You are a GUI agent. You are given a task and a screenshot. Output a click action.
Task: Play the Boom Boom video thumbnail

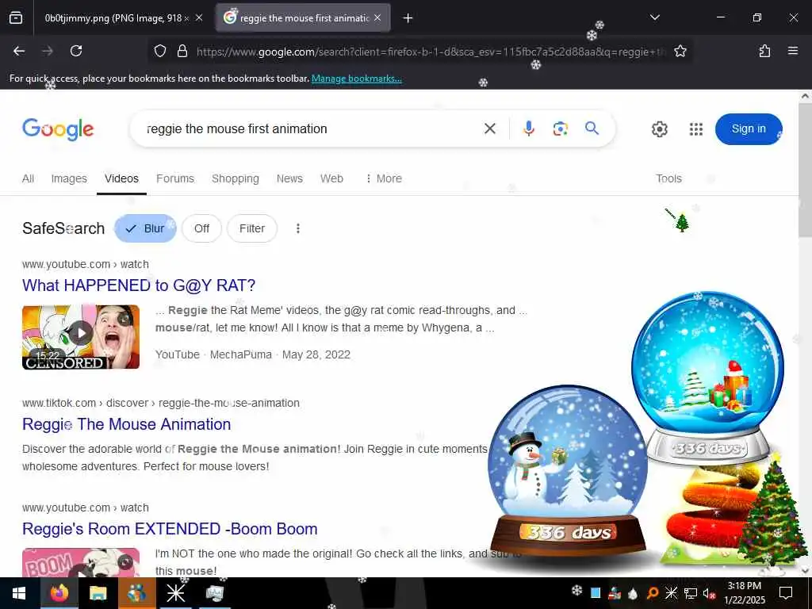click(x=81, y=563)
